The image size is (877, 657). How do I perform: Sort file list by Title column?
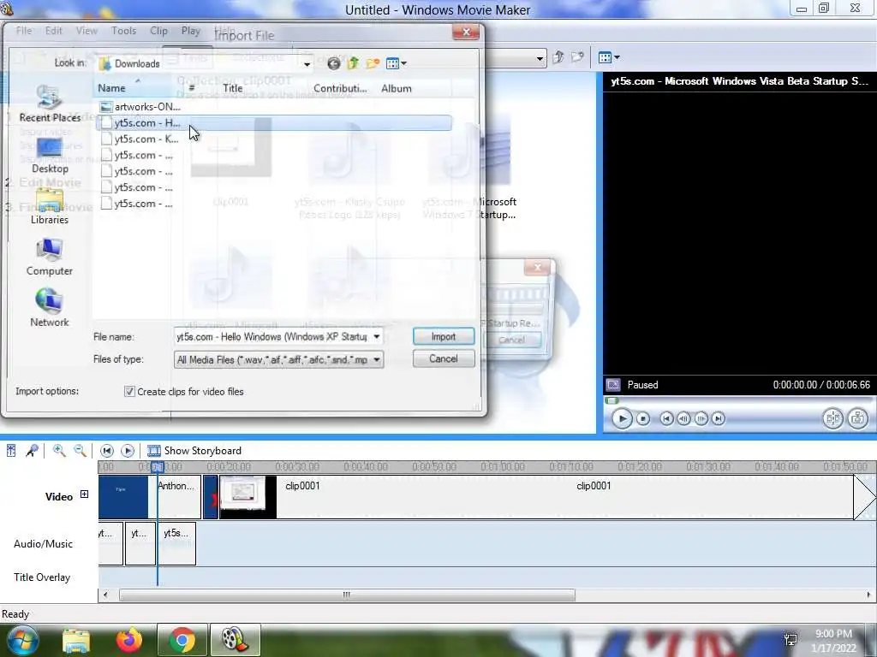coord(264,88)
